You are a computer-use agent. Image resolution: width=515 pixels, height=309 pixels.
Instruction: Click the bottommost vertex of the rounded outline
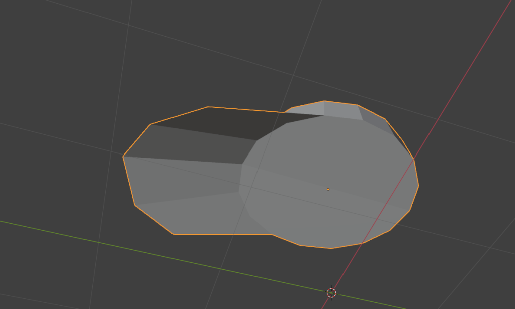coord(331,248)
